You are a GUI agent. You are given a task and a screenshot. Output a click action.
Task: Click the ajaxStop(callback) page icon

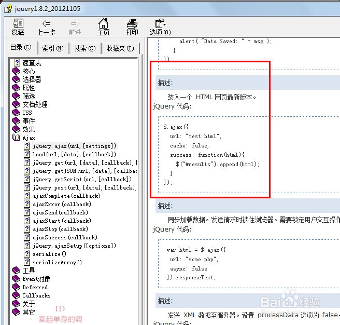pos(26,229)
